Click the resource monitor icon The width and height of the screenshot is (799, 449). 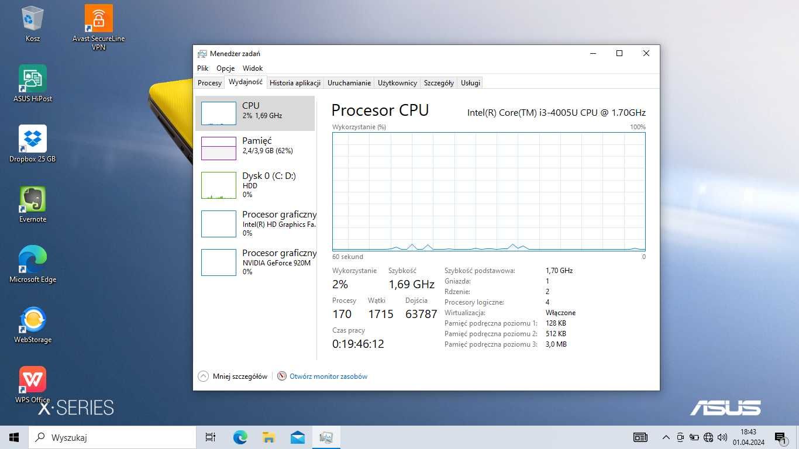(x=282, y=377)
